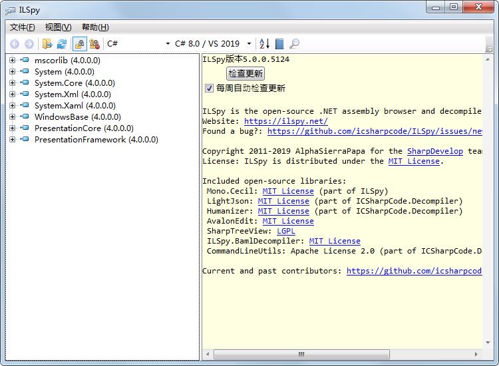Click the Back navigation arrow
Image resolution: width=499 pixels, height=366 pixels.
(15, 44)
